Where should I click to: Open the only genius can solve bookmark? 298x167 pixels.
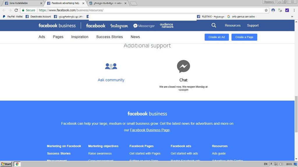pyautogui.click(x=241, y=17)
